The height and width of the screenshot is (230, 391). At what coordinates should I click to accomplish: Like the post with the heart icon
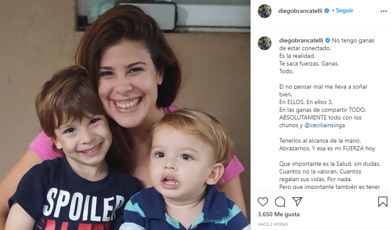tap(263, 202)
